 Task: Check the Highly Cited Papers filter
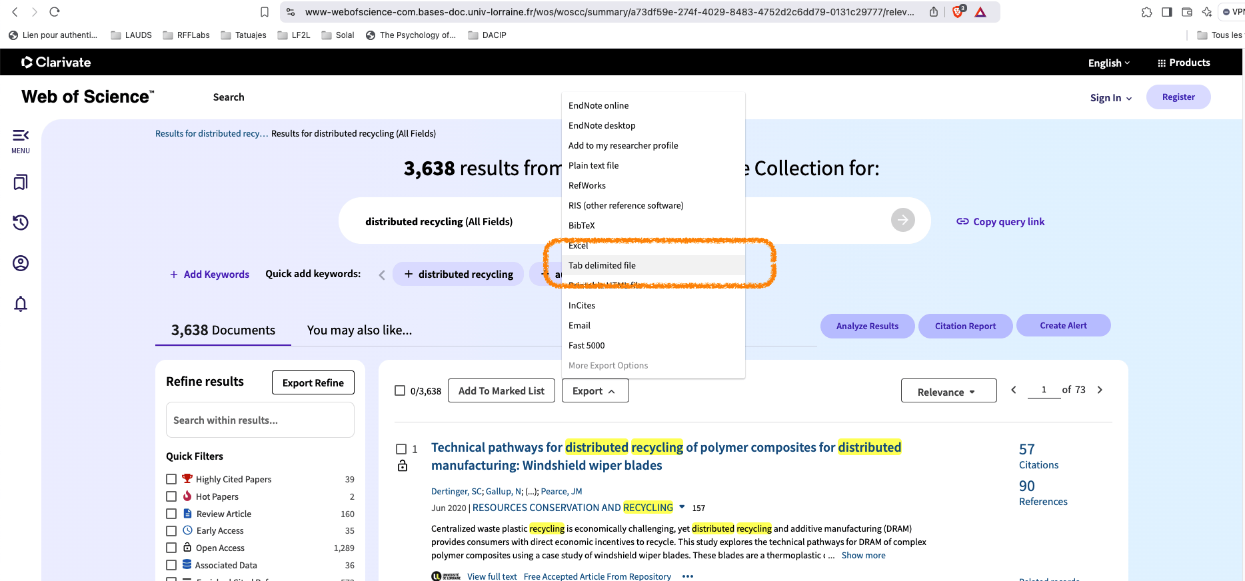[171, 479]
